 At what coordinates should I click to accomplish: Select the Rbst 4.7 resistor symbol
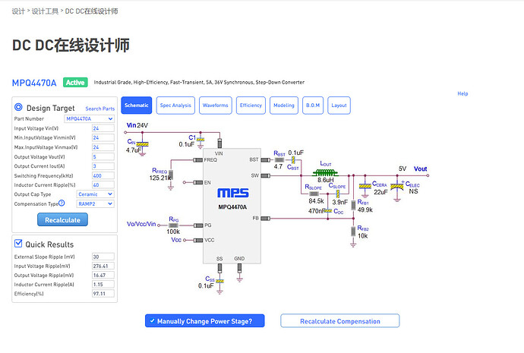[x=279, y=160]
